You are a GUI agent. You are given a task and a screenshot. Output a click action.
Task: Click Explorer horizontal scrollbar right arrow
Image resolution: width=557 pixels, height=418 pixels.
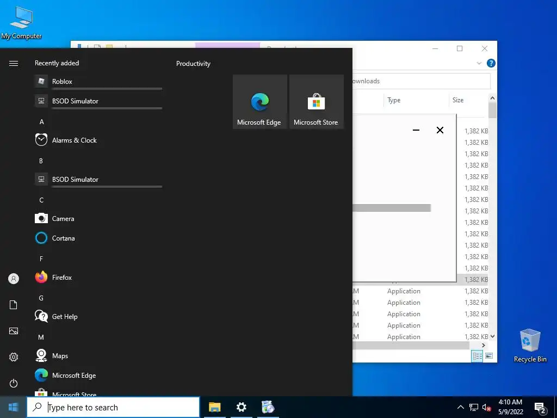[x=484, y=345]
